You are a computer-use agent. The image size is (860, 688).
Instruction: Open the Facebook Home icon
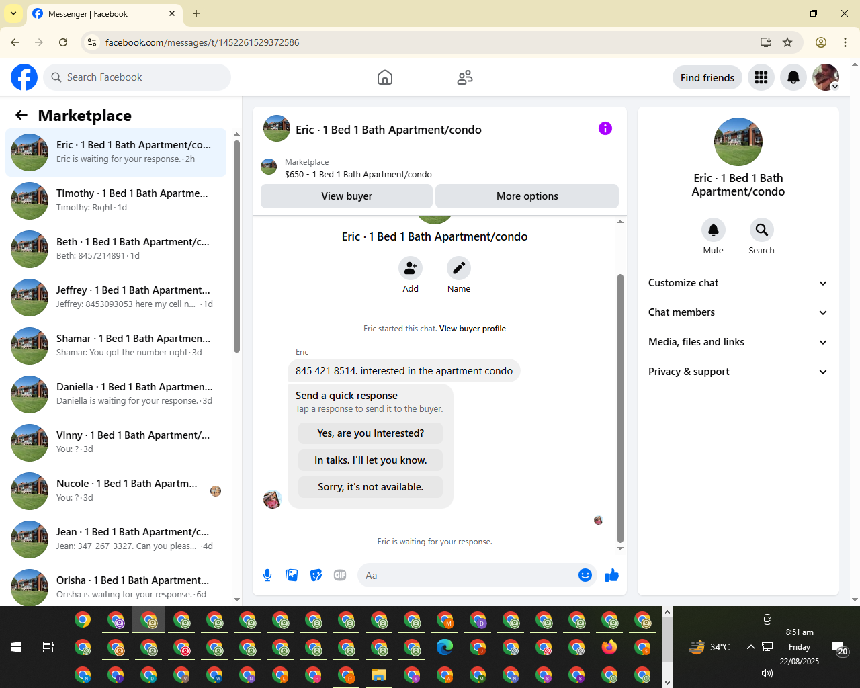click(x=385, y=77)
